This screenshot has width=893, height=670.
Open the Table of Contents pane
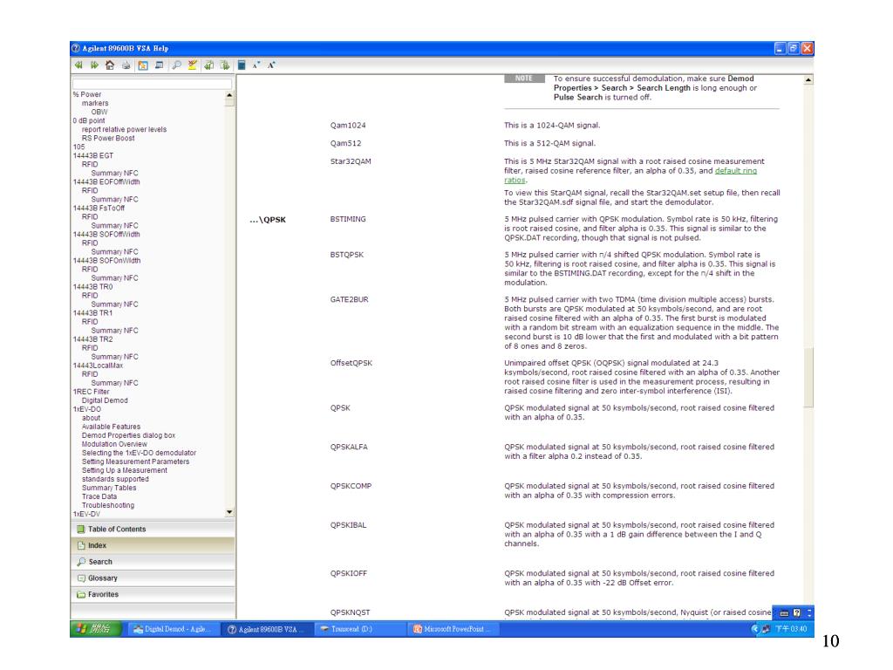(x=153, y=530)
